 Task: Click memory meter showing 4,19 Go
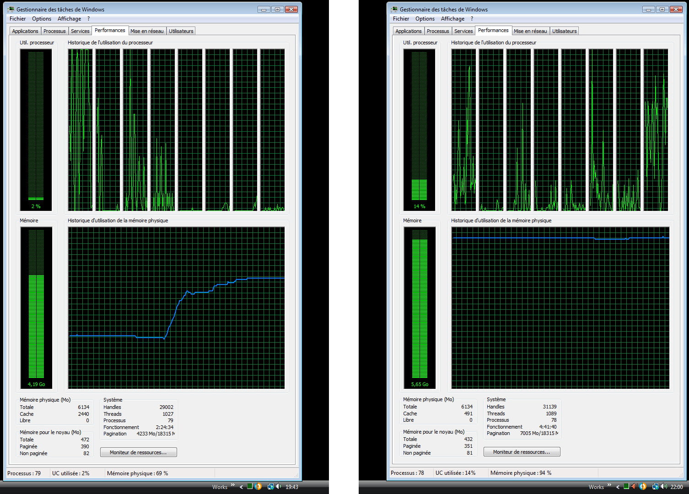(x=36, y=308)
